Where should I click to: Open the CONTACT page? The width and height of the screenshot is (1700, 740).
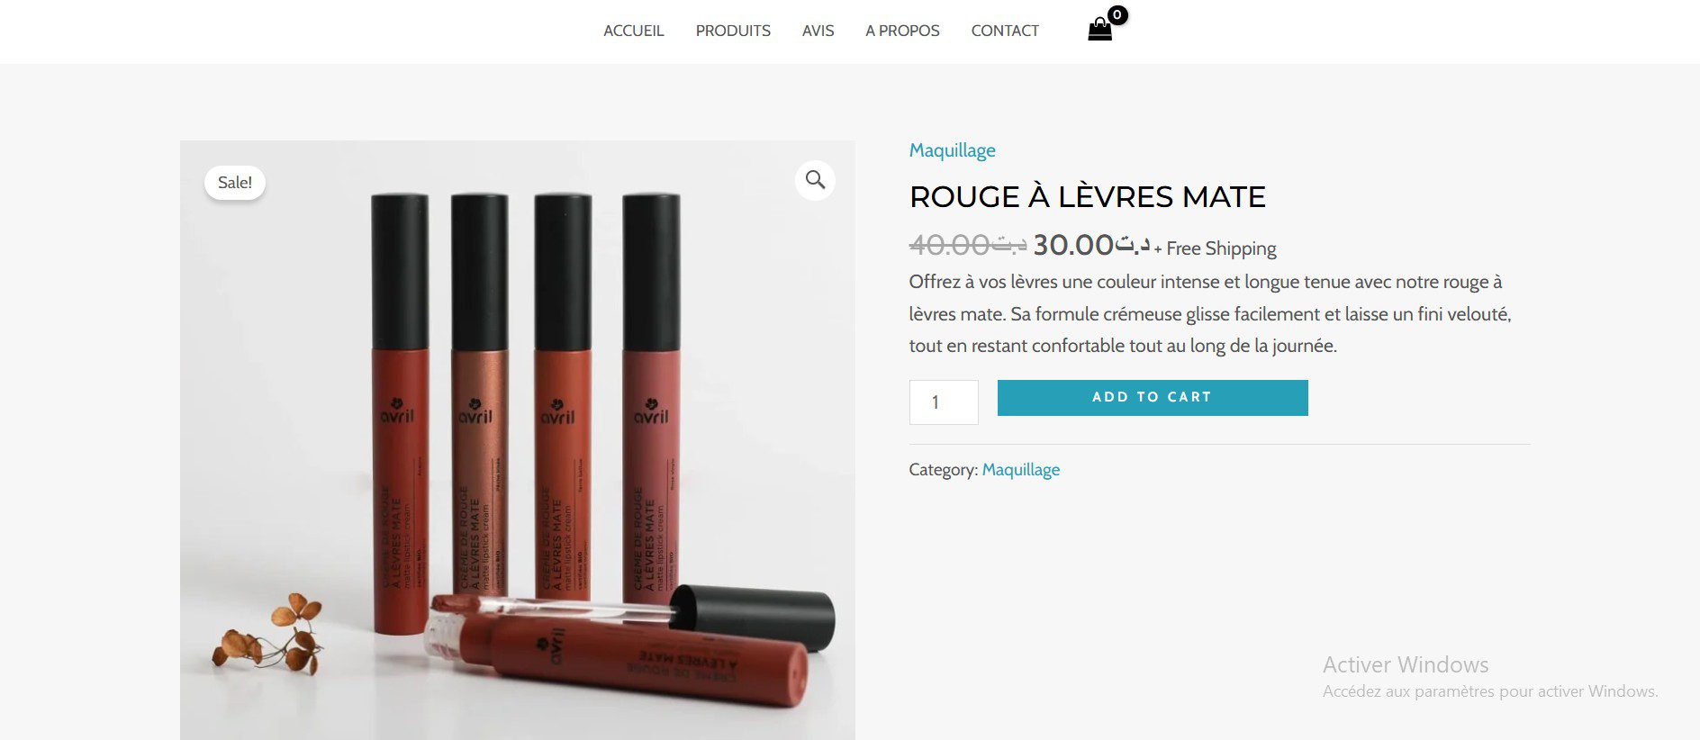1005,31
